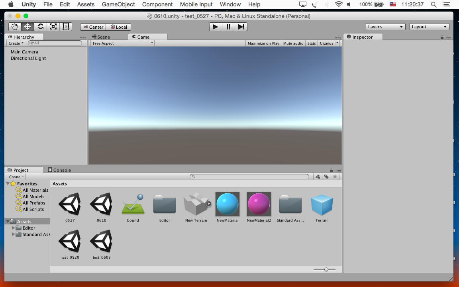
Task: Open the Layers dropdown
Action: tap(385, 27)
